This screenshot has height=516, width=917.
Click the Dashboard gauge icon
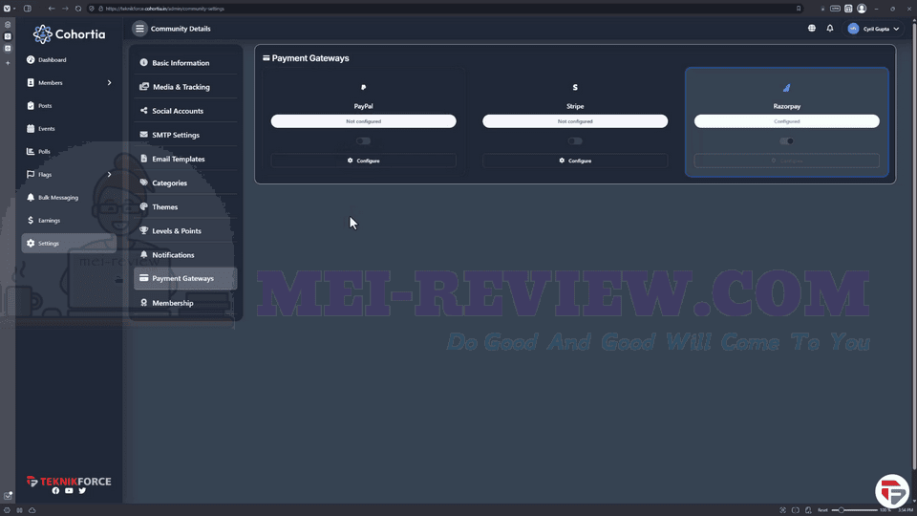point(31,59)
